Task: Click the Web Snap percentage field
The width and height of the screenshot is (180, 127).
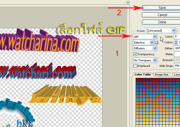Action: click(177, 66)
